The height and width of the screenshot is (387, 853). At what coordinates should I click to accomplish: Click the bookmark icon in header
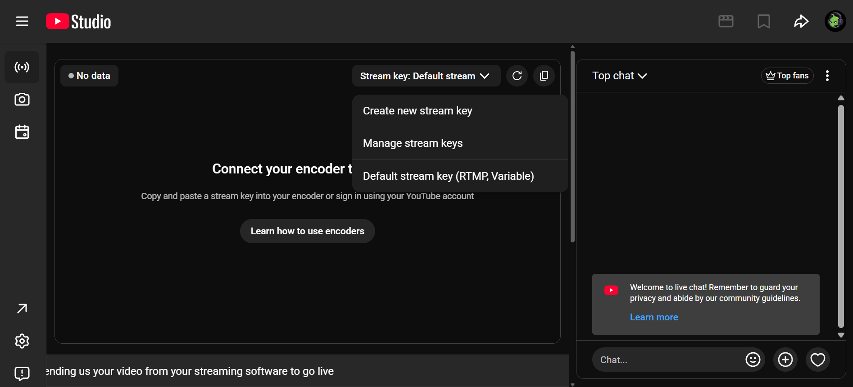[x=764, y=21]
